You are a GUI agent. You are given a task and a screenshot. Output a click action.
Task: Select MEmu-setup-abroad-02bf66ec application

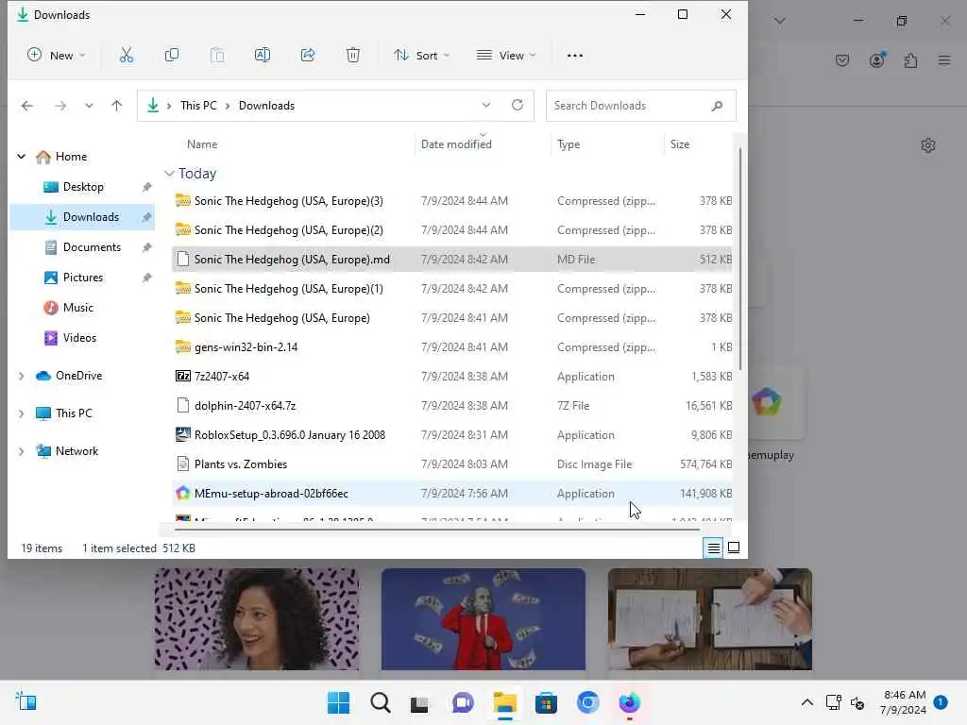tap(452, 494)
